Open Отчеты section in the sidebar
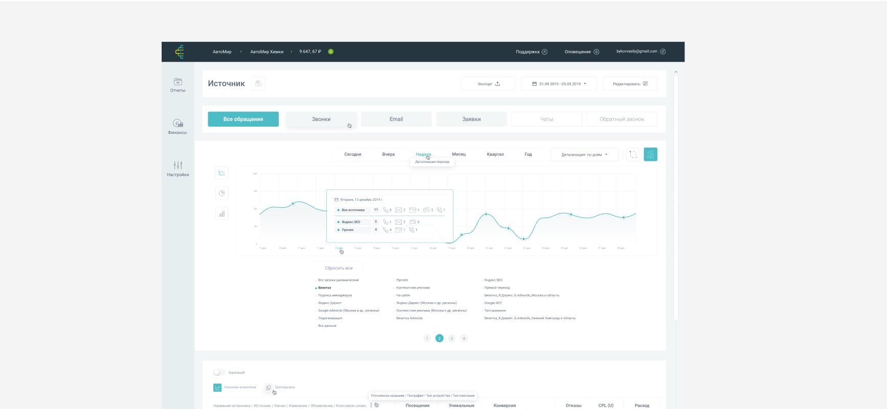The width and height of the screenshot is (887, 409). pos(178,85)
